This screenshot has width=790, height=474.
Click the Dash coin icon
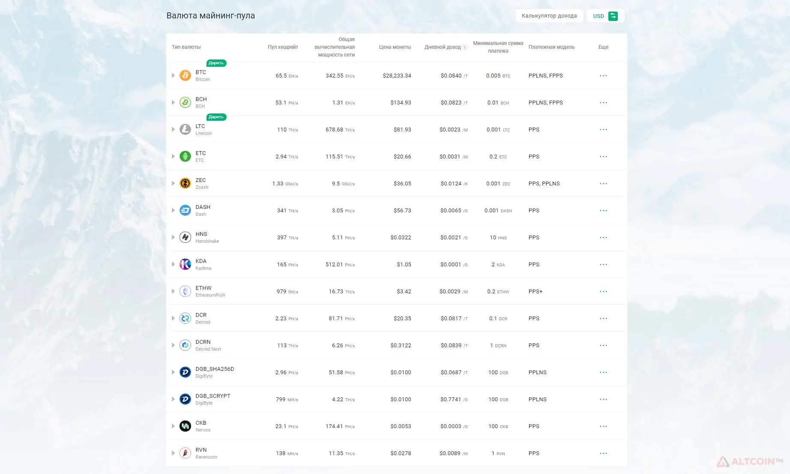185,210
